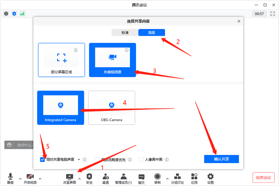Open meeting info icon in top bar

tap(6, 14)
